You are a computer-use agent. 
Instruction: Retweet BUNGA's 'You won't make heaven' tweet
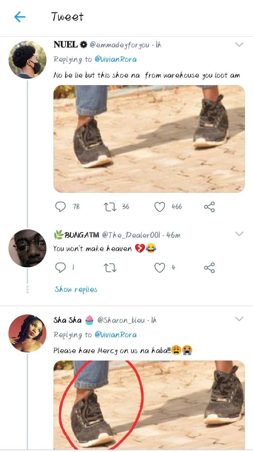tap(110, 268)
